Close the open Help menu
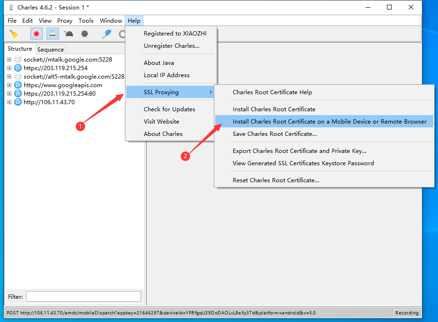 click(x=134, y=21)
